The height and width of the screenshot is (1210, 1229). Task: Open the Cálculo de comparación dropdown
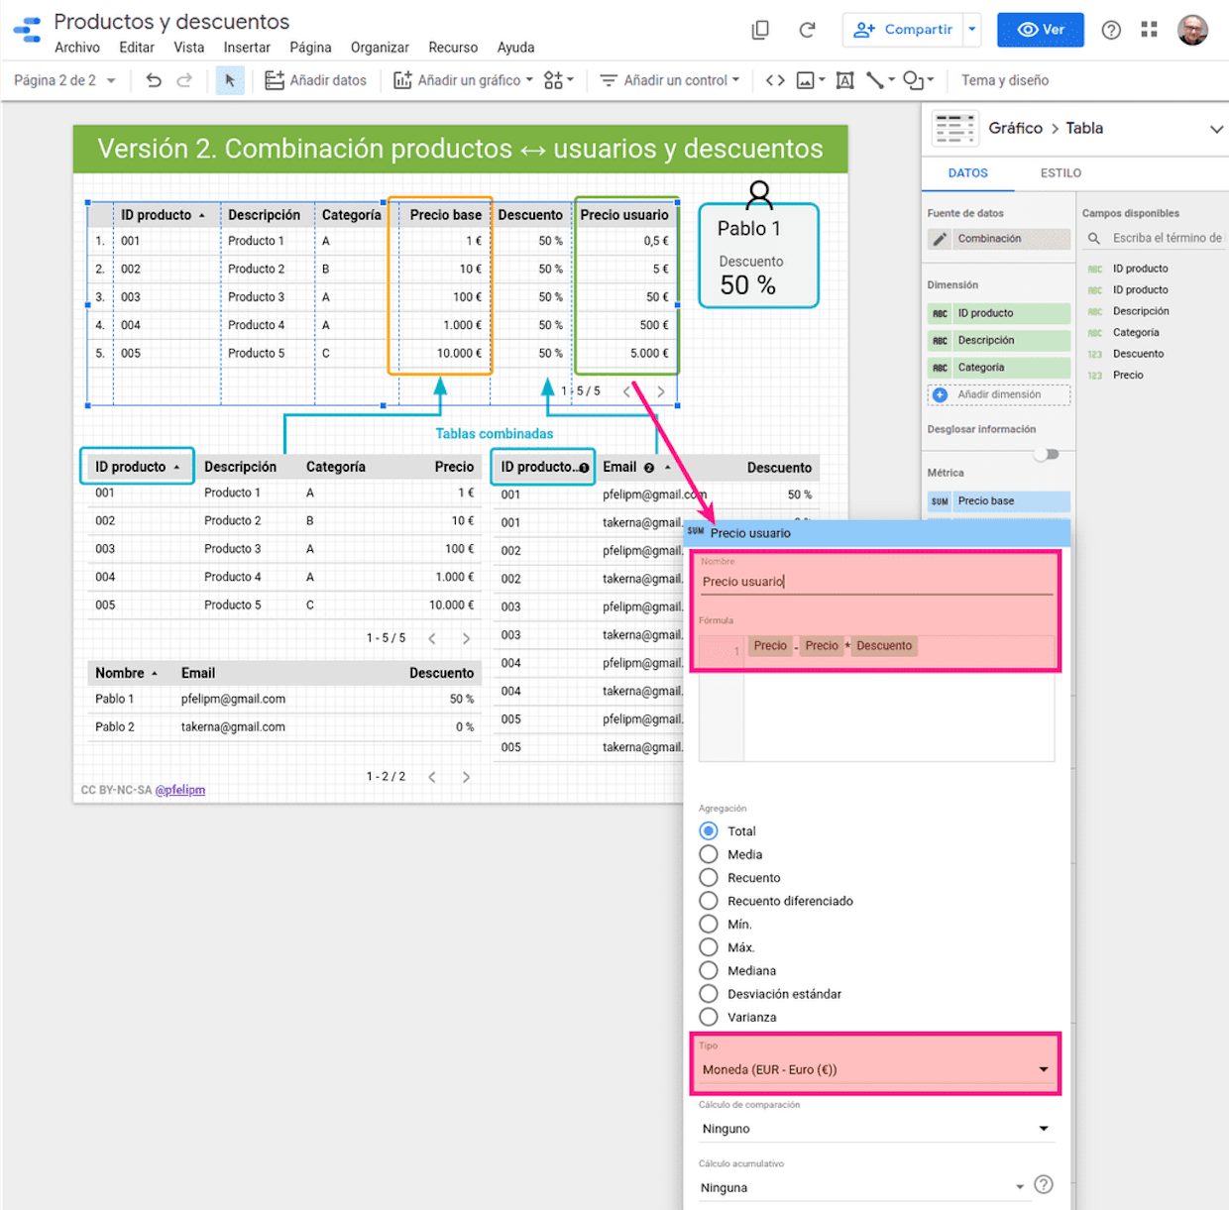[876, 1129]
